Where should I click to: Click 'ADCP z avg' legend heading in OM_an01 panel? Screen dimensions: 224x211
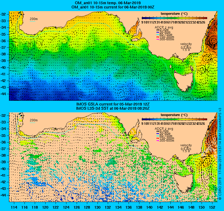[164, 27]
